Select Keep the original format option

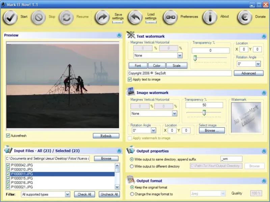point(132,187)
